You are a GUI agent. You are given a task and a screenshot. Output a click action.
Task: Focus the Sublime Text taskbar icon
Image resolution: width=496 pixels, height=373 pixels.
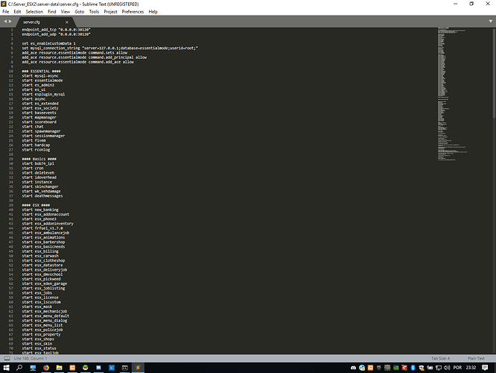coord(138,368)
